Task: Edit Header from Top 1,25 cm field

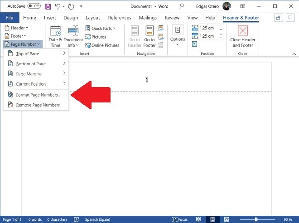Action: (208, 28)
